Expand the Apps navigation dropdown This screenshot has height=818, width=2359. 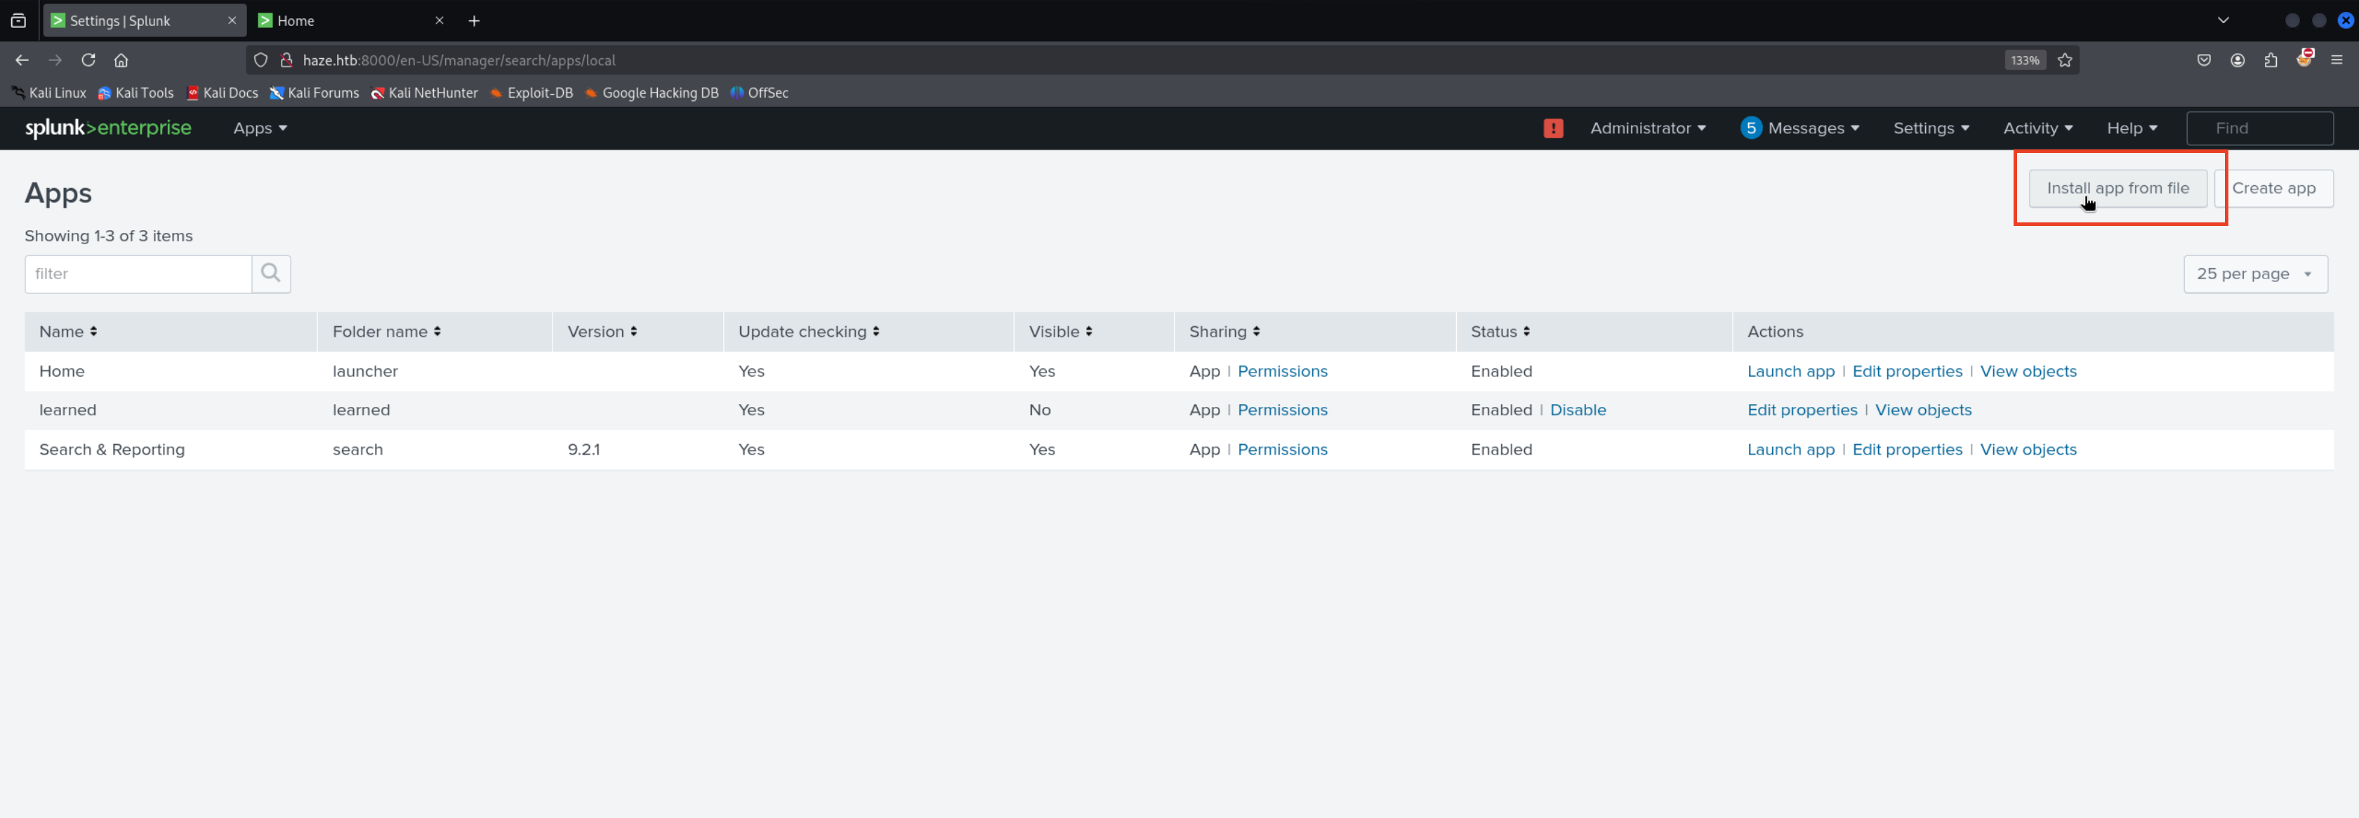260,128
